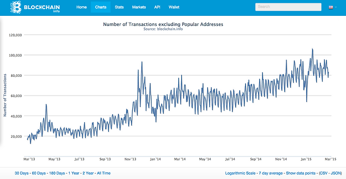Choose the 2 Year range

pyautogui.click(x=88, y=173)
